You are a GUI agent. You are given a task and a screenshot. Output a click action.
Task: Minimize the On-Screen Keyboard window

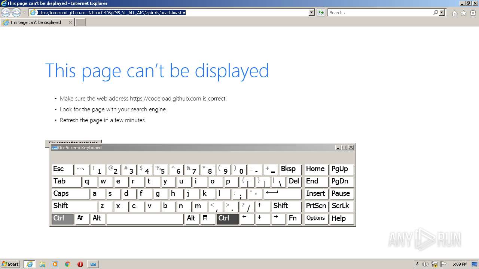click(x=338, y=148)
